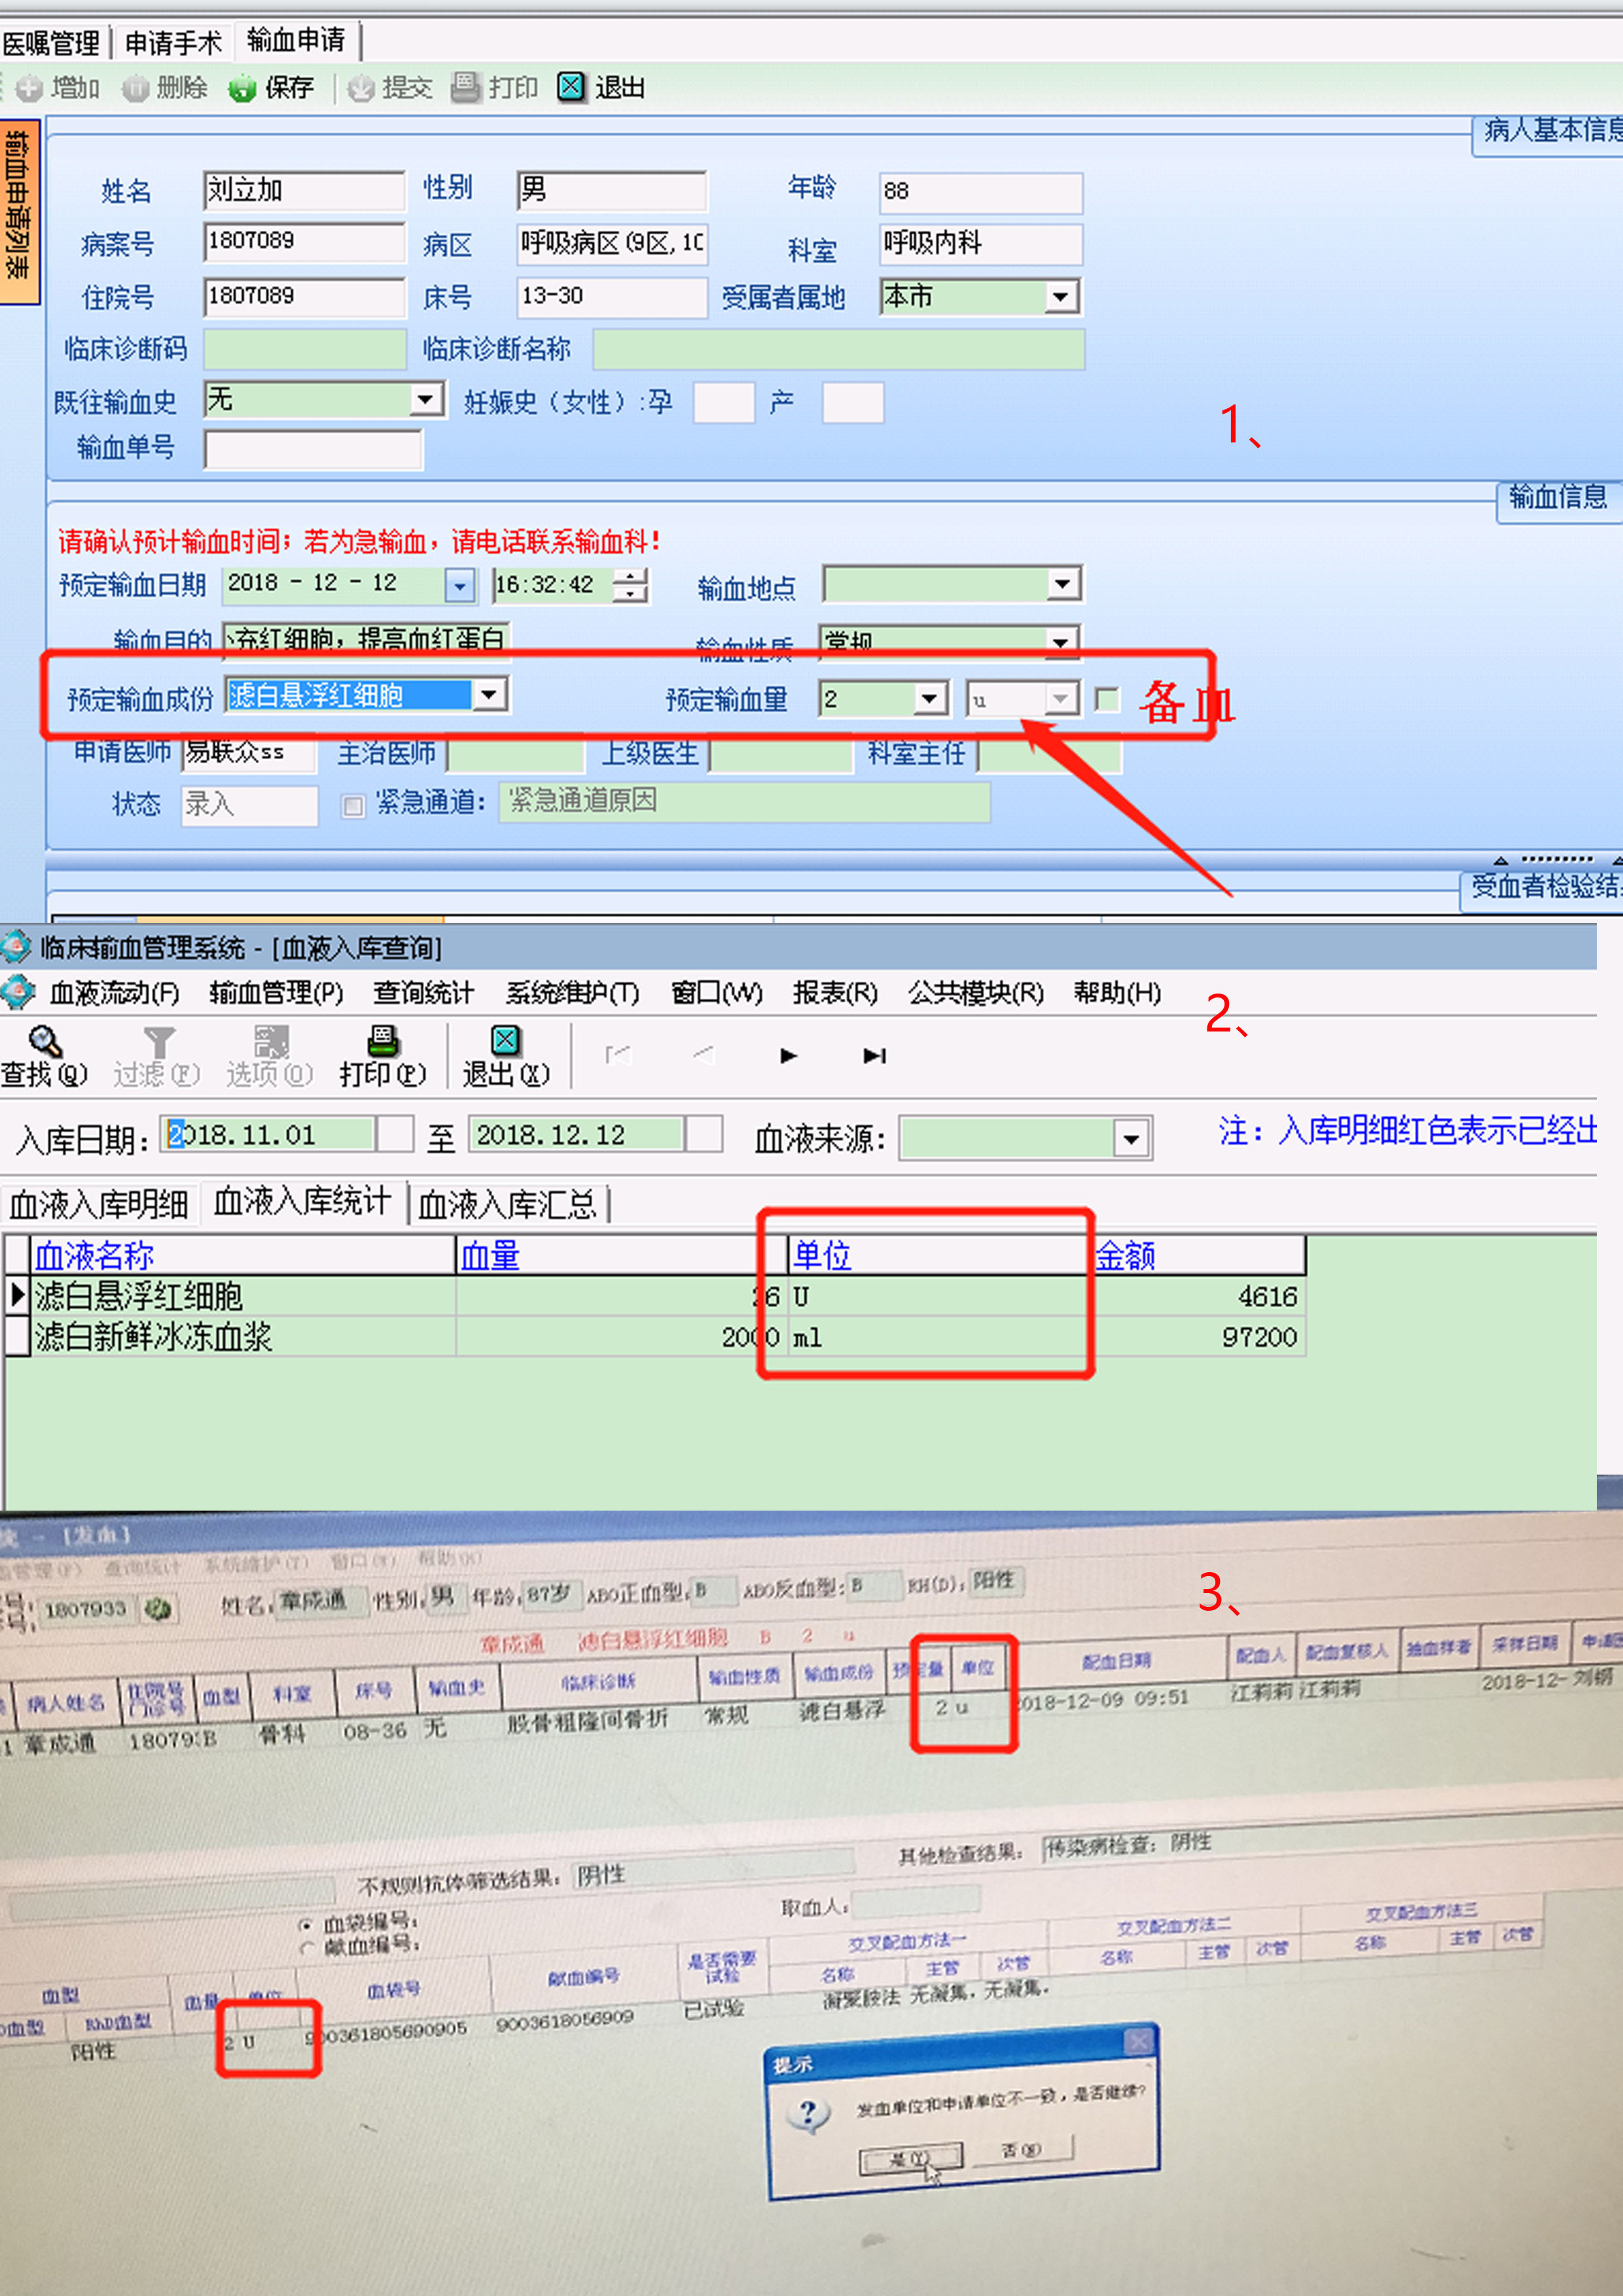Check the 备血 checkbox
This screenshot has width=1623, height=2296.
coord(1107,699)
